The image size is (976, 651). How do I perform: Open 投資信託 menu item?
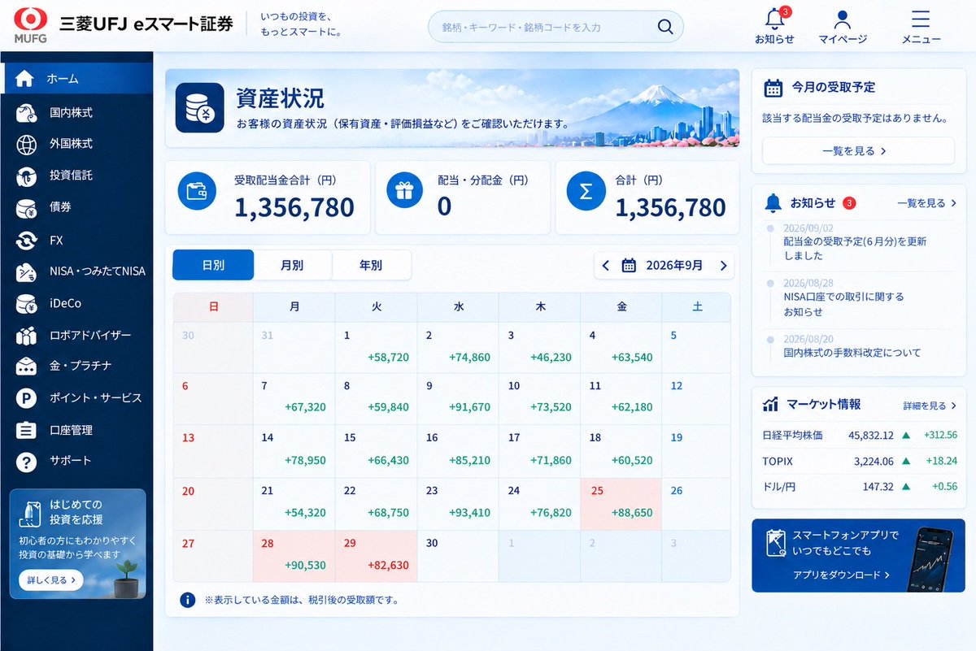click(76, 176)
